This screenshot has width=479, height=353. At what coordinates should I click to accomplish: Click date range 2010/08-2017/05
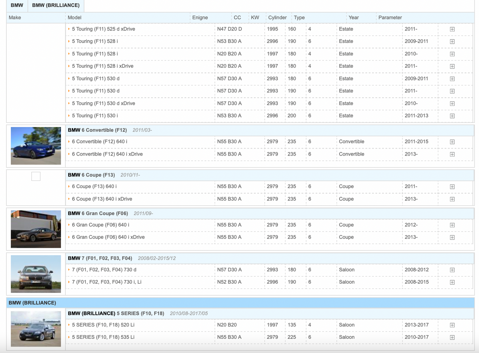tap(189, 313)
